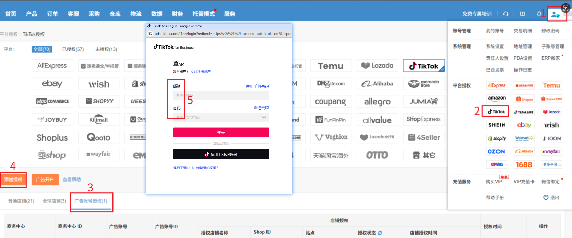Select TikTok logo in the platform grid

coord(424,66)
